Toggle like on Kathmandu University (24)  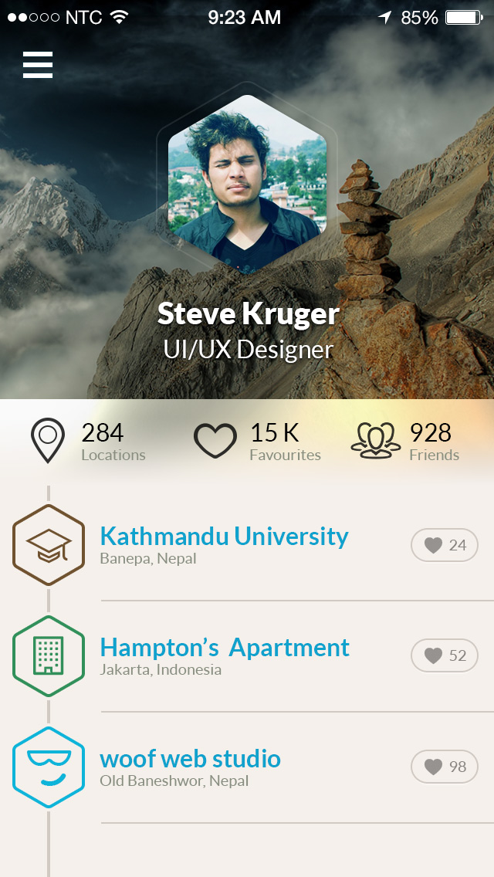pyautogui.click(x=445, y=545)
